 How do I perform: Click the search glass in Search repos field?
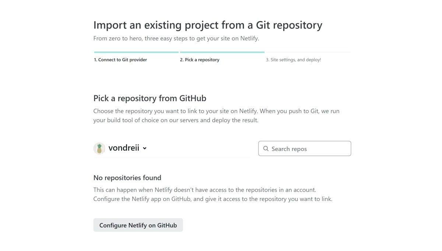point(266,148)
